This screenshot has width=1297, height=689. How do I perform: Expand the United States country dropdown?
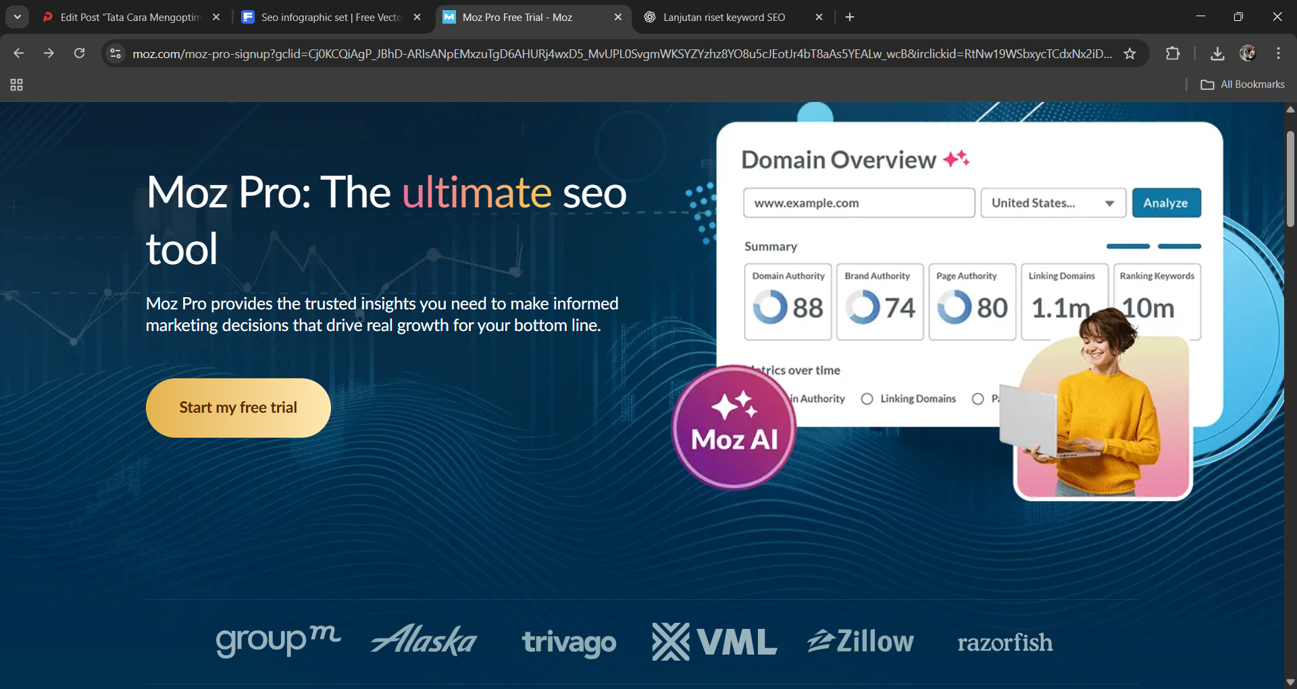[x=1053, y=203]
